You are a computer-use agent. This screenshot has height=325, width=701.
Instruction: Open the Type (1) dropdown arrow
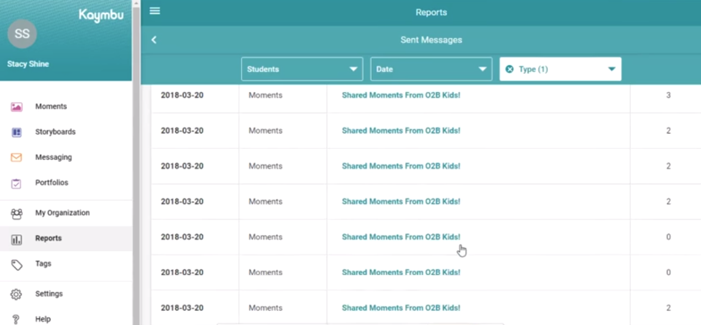click(612, 69)
